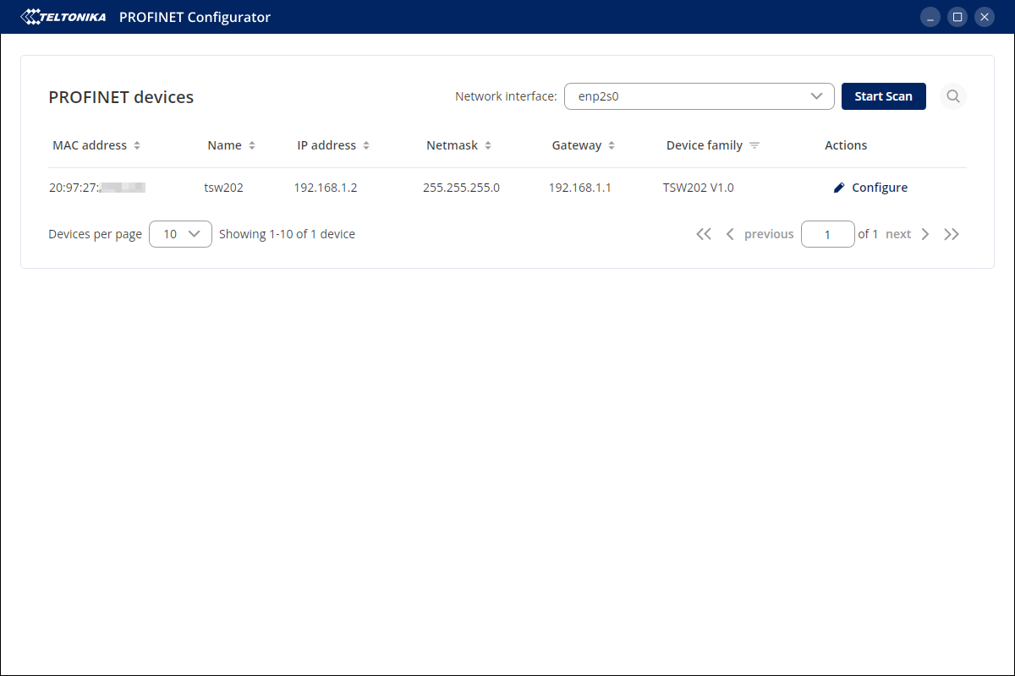Click the search magnifier icon

point(953,96)
